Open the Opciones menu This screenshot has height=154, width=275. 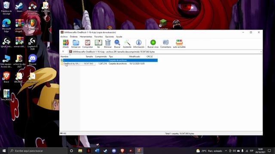tap(110, 37)
